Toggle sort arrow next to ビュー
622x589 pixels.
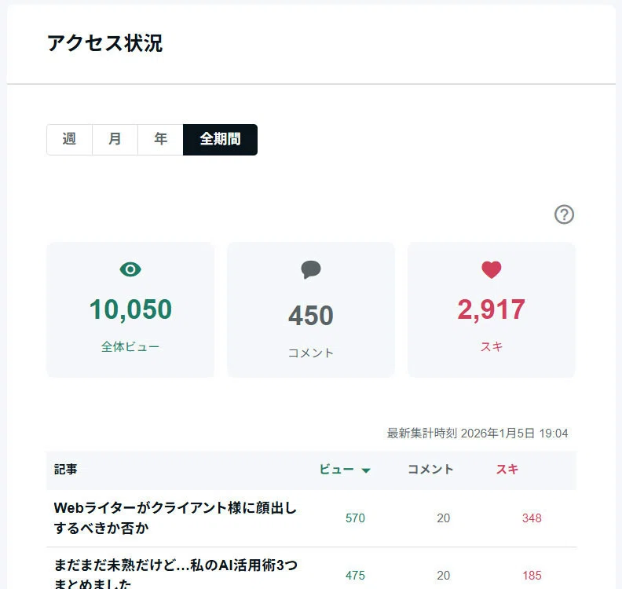(x=366, y=470)
